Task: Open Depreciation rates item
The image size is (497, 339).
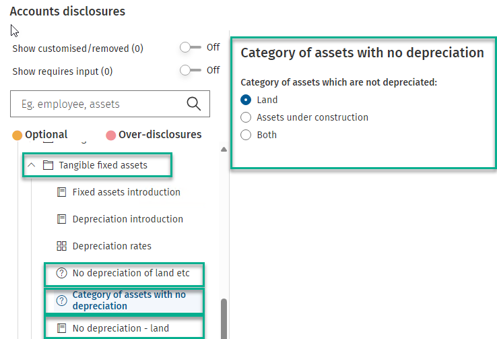Action: [x=112, y=246]
